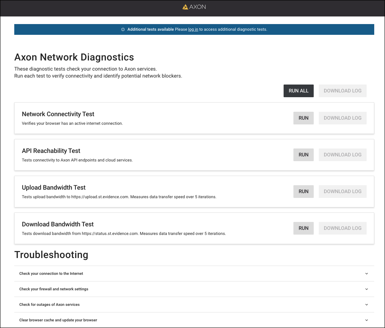Click the info icon in blue banner
Screen dimensions: 385x328
click(123, 29)
